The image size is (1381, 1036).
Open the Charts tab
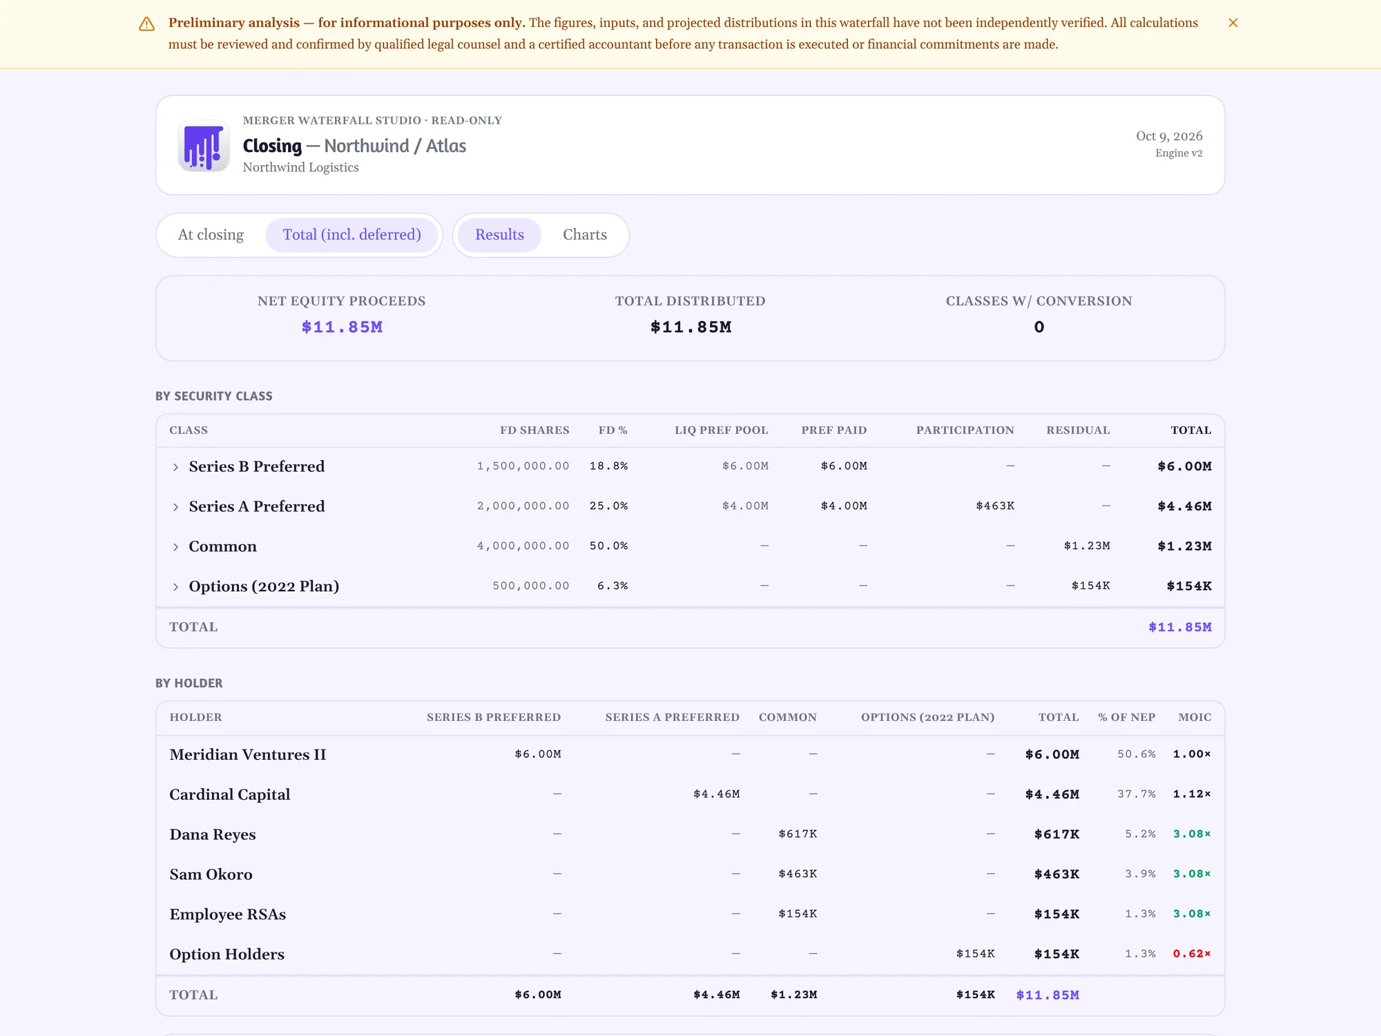[585, 235]
